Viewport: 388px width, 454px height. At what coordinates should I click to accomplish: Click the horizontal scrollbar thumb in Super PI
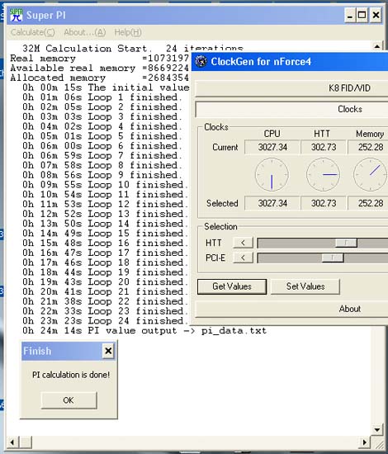click(26, 442)
